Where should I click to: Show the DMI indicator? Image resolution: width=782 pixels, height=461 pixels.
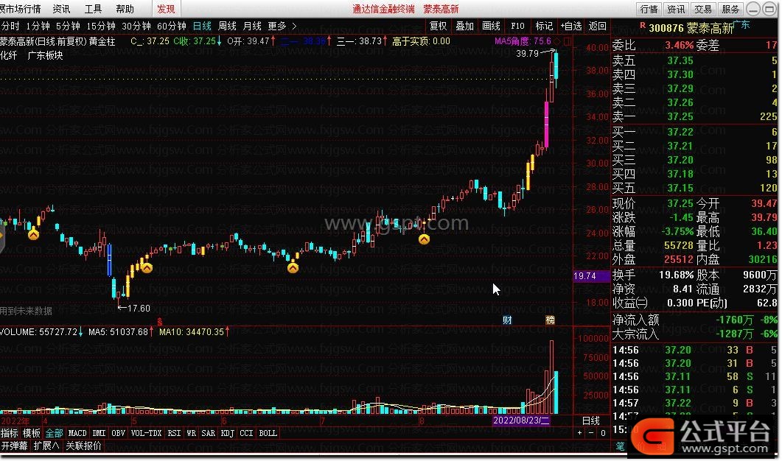click(99, 433)
